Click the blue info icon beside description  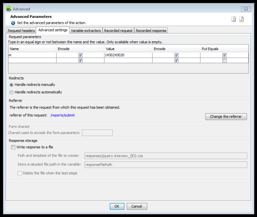point(13,23)
